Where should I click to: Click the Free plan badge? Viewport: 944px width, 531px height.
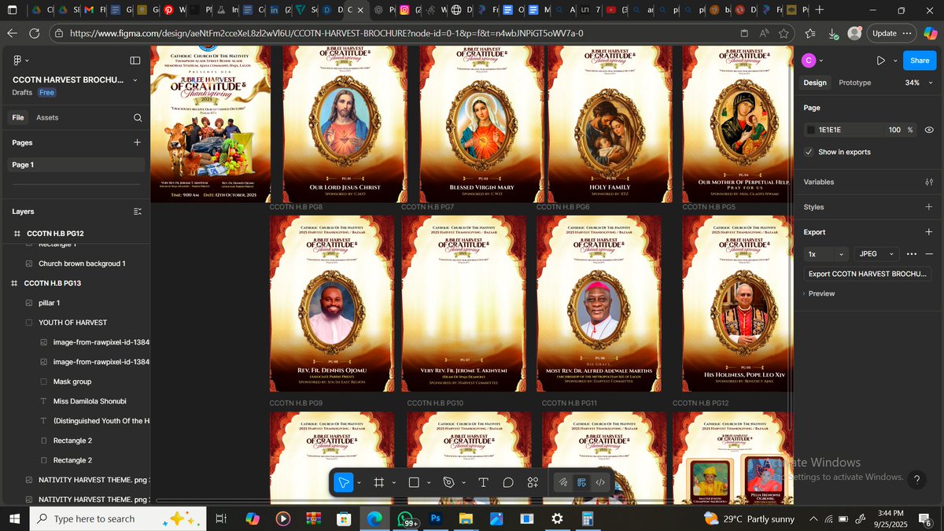click(x=47, y=92)
